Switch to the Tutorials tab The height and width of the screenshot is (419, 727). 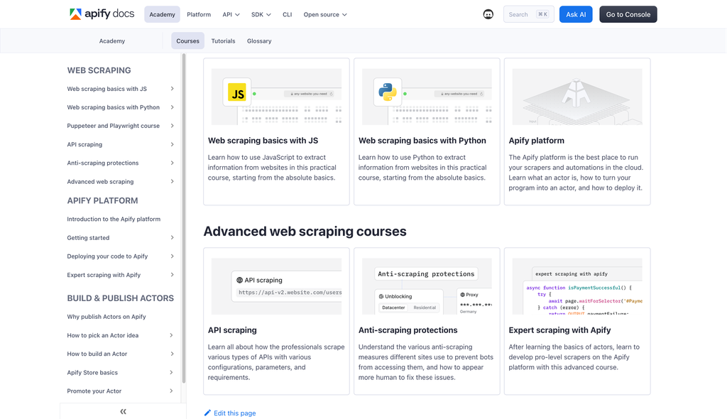[x=223, y=41]
